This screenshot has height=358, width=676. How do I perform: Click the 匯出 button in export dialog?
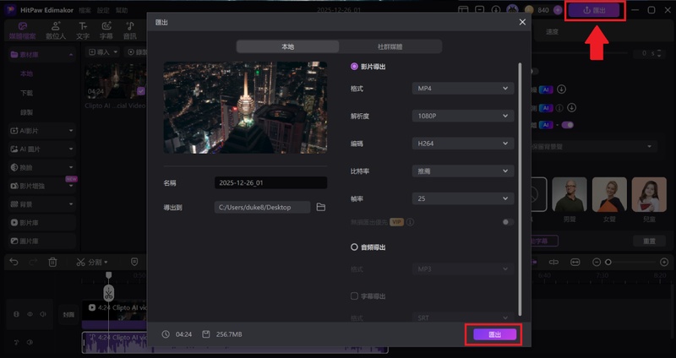[495, 334]
